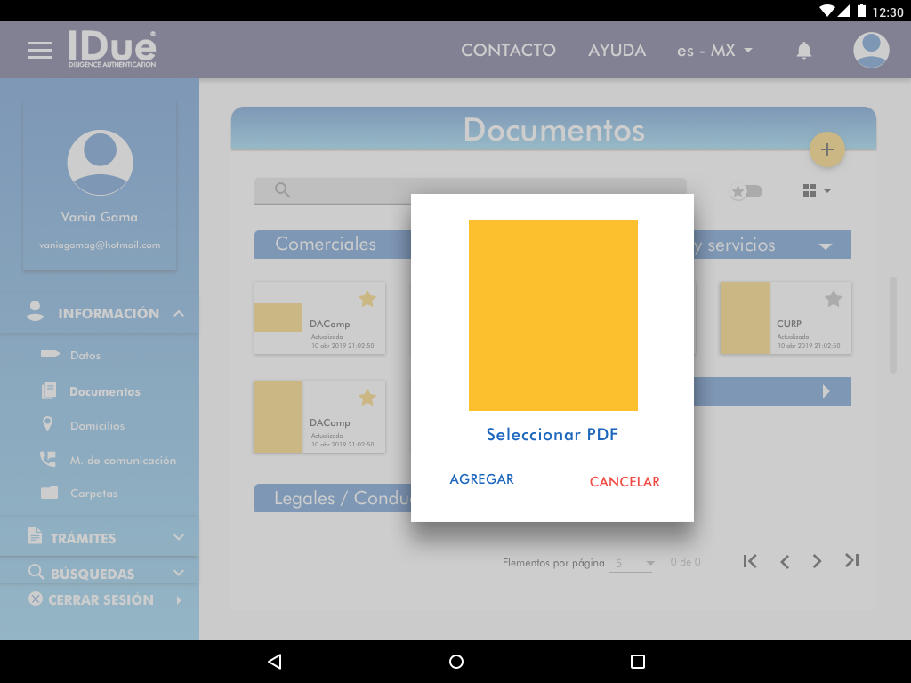Toggle the favorites-only star switch
The width and height of the screenshot is (911, 683).
746,191
